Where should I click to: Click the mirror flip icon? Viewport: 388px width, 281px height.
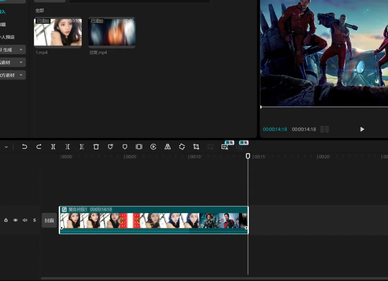(167, 147)
